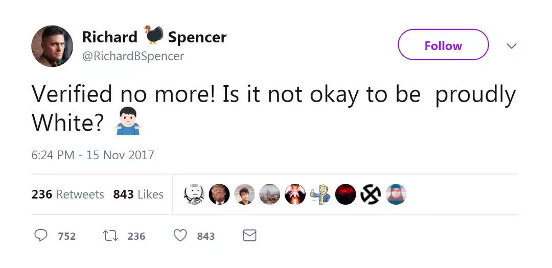The height and width of the screenshot is (268, 552).
Task: Click the dark red liker avatar
Action: 346,194
